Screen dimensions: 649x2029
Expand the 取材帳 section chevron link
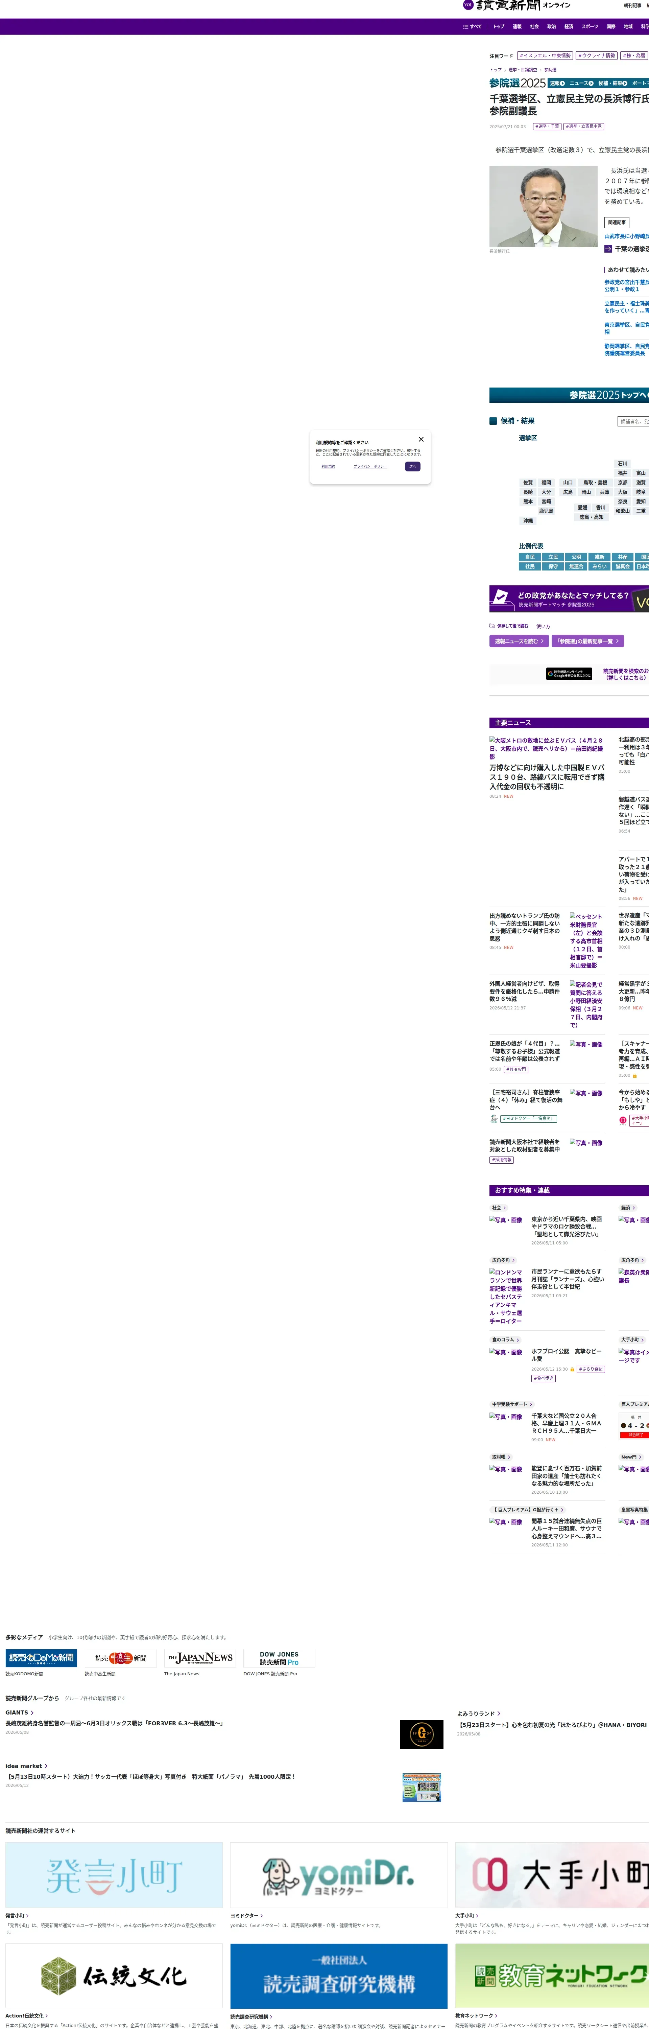(502, 1457)
